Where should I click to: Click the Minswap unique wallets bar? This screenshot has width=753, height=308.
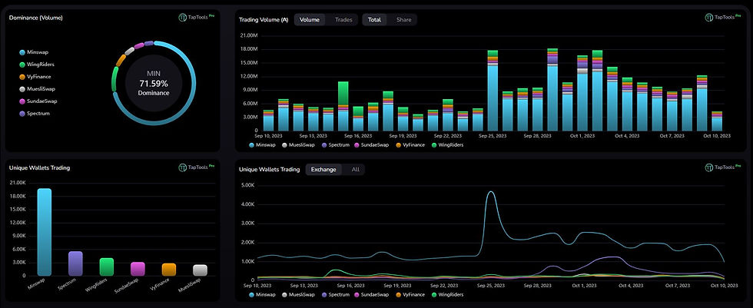pyautogui.click(x=45, y=232)
